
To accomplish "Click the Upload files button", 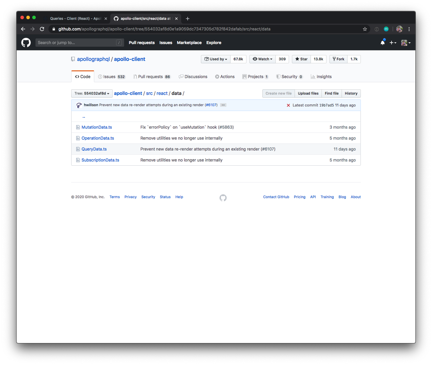I will (x=308, y=93).
